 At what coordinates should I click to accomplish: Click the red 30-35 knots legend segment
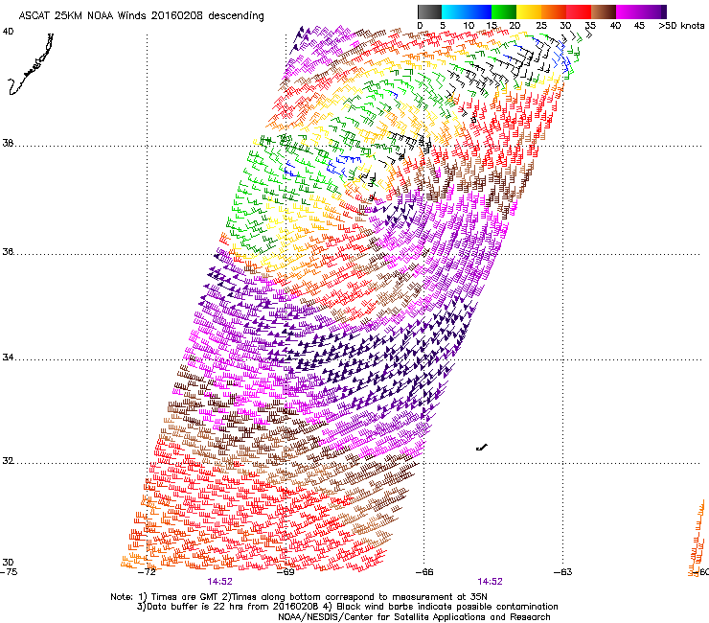[x=579, y=12]
